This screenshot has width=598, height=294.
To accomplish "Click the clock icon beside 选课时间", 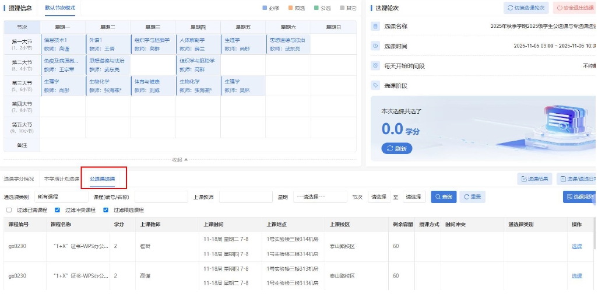I will (x=375, y=46).
